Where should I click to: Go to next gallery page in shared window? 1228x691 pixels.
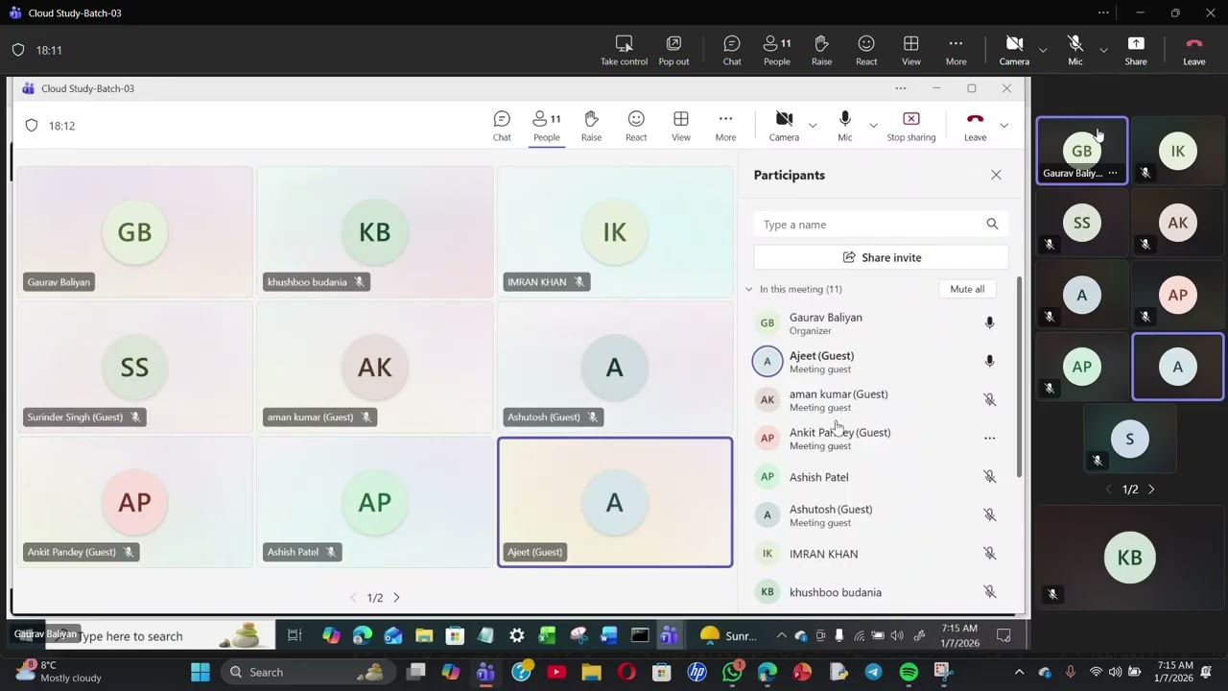[396, 598]
